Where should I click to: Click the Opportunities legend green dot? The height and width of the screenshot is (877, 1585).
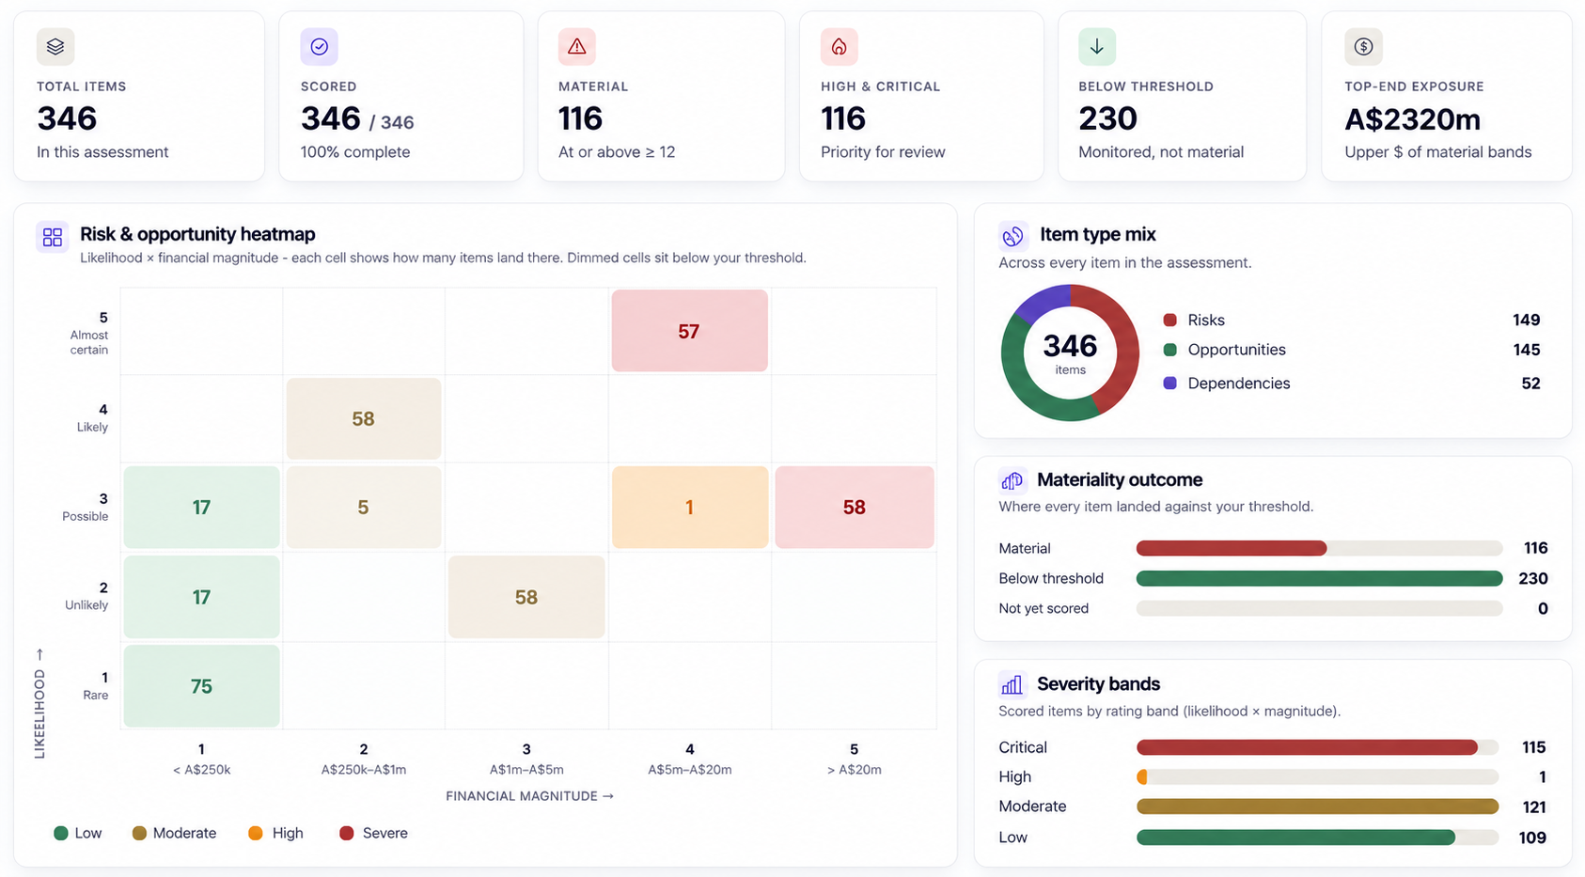(x=1169, y=350)
